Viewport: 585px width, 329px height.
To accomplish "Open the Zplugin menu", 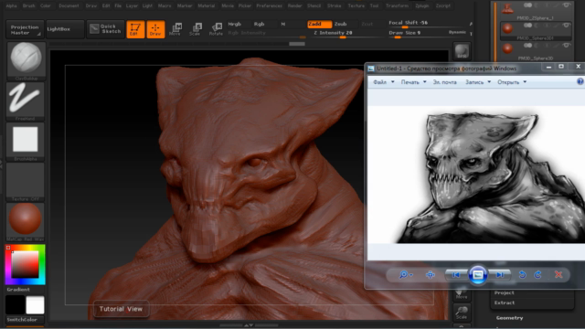I will coord(422,6).
